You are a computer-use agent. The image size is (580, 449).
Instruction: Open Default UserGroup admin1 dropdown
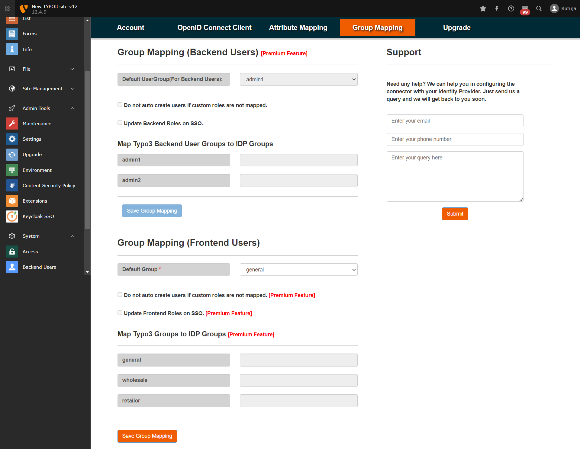click(x=298, y=79)
